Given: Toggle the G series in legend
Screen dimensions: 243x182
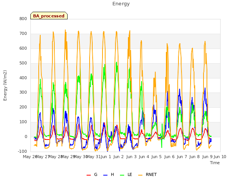Looking at the screenshot, I should (92, 174).
